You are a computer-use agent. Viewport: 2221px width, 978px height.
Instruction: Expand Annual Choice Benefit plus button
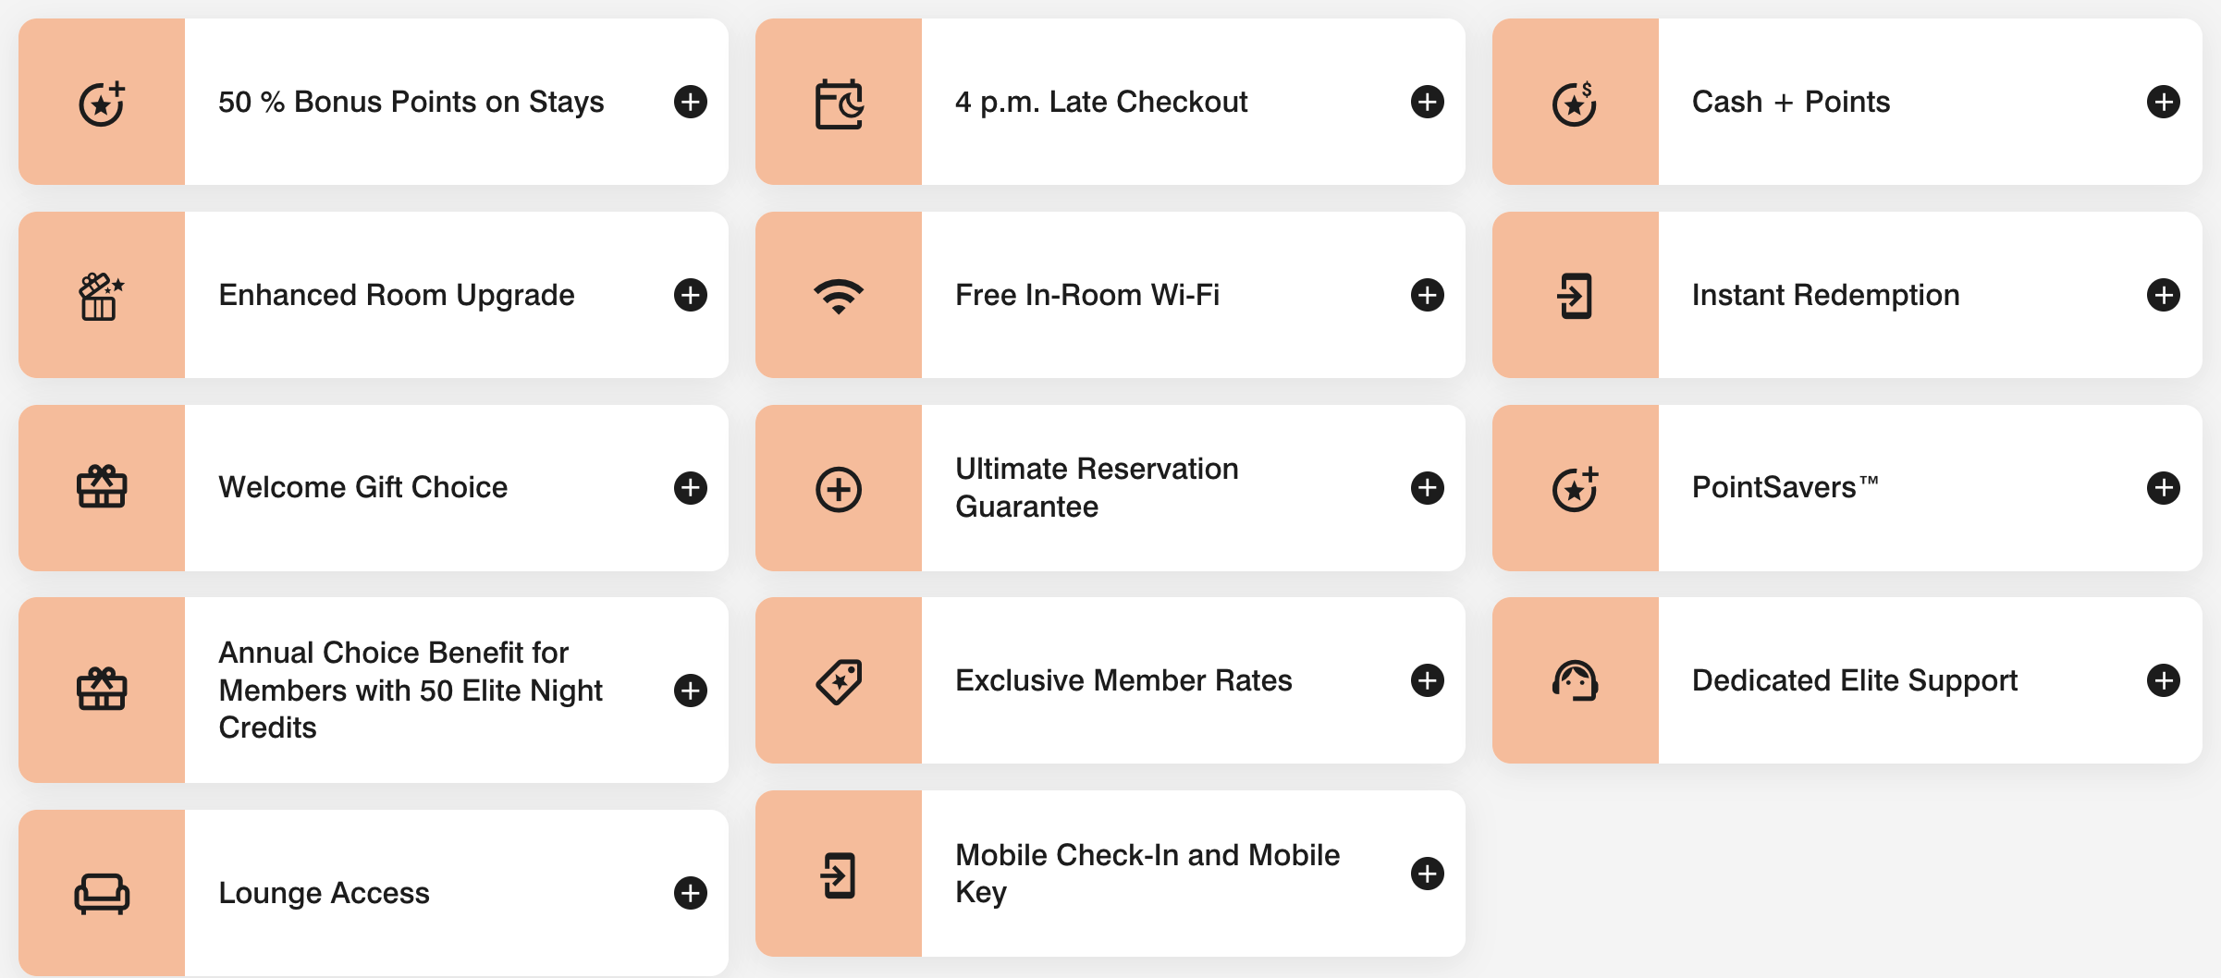pos(691,691)
